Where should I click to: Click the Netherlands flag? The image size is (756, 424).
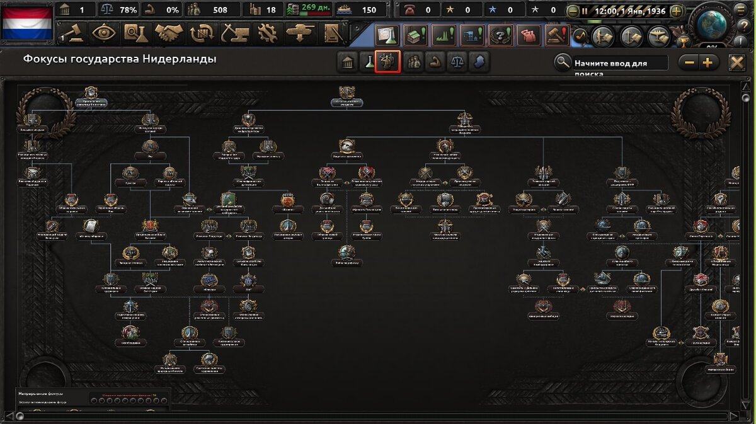[x=26, y=24]
